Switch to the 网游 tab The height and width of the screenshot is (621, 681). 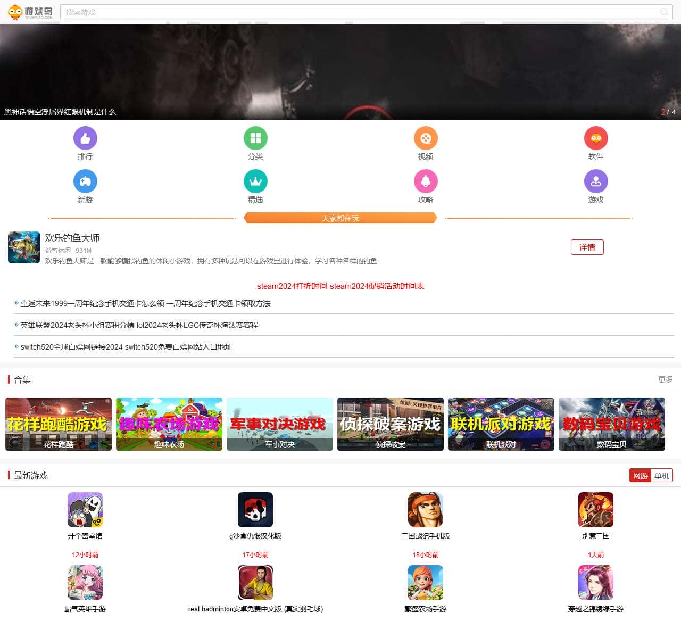pyautogui.click(x=641, y=476)
